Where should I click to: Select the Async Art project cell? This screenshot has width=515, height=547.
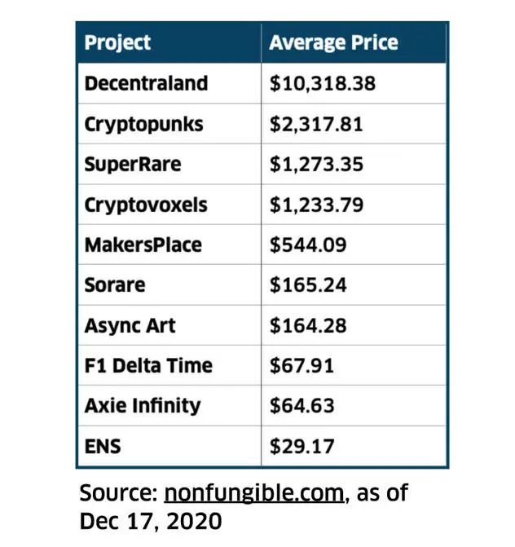click(130, 326)
